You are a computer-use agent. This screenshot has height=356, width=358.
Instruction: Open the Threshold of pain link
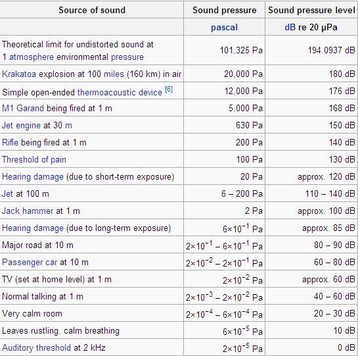coord(34,160)
